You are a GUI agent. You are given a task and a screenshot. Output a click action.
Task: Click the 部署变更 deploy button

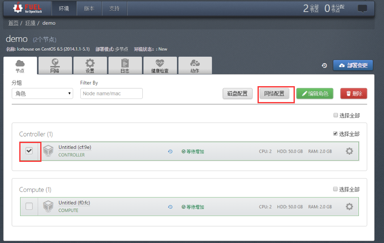tap(353, 65)
